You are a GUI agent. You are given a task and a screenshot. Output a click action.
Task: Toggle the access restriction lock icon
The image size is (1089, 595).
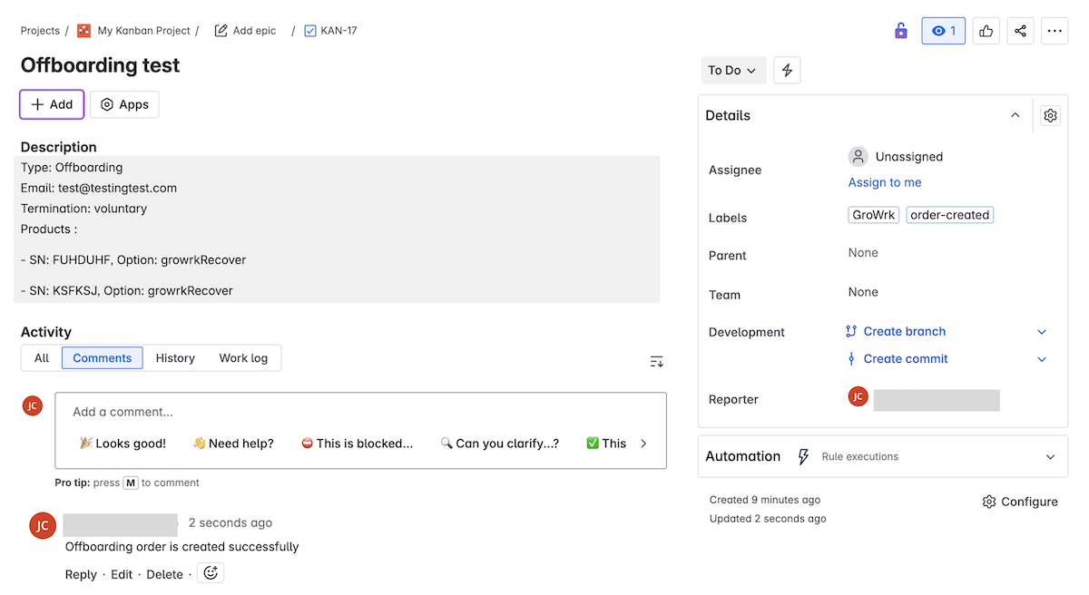coord(900,30)
